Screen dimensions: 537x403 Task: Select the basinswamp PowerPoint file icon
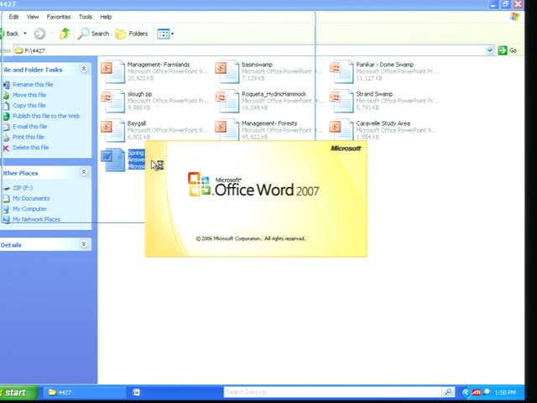pyautogui.click(x=227, y=71)
